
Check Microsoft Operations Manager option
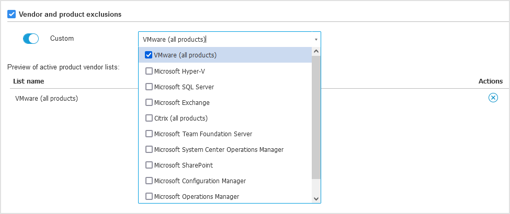pos(149,196)
